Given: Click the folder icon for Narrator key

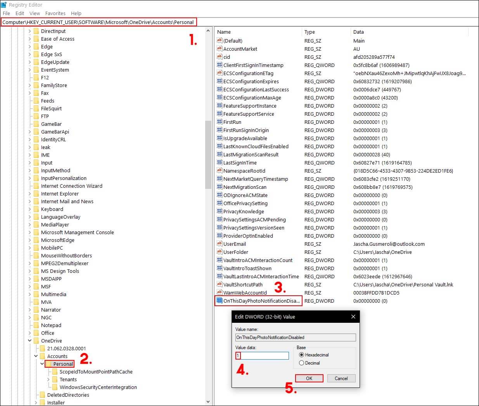Looking at the screenshot, I should click(x=36, y=310).
